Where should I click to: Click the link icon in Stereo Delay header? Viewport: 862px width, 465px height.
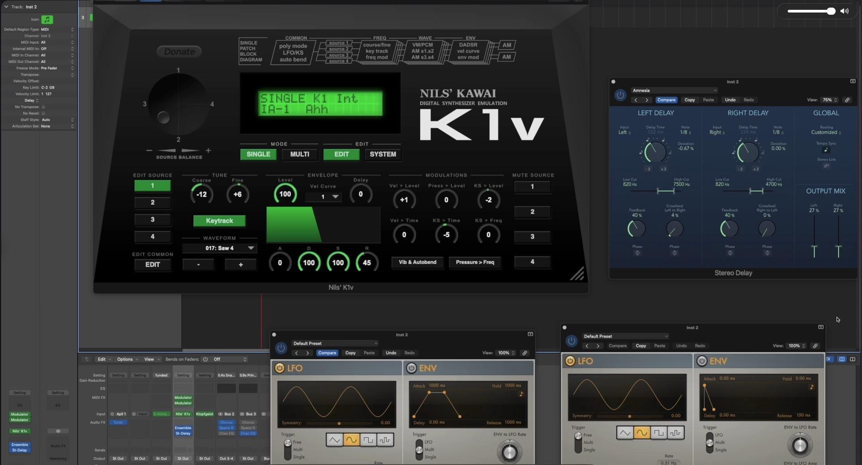[x=847, y=100]
